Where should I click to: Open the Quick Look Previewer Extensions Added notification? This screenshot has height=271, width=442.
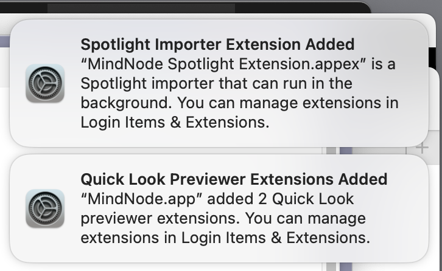219,208
